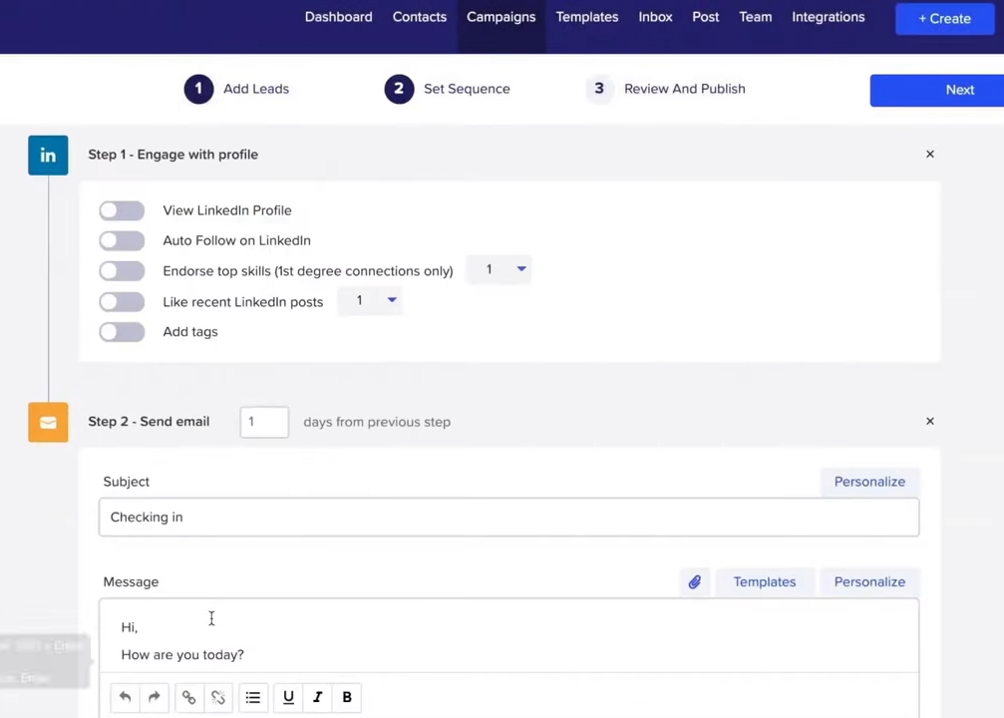Click the Review And Publish step label
The image size is (1004, 718).
[x=685, y=89]
